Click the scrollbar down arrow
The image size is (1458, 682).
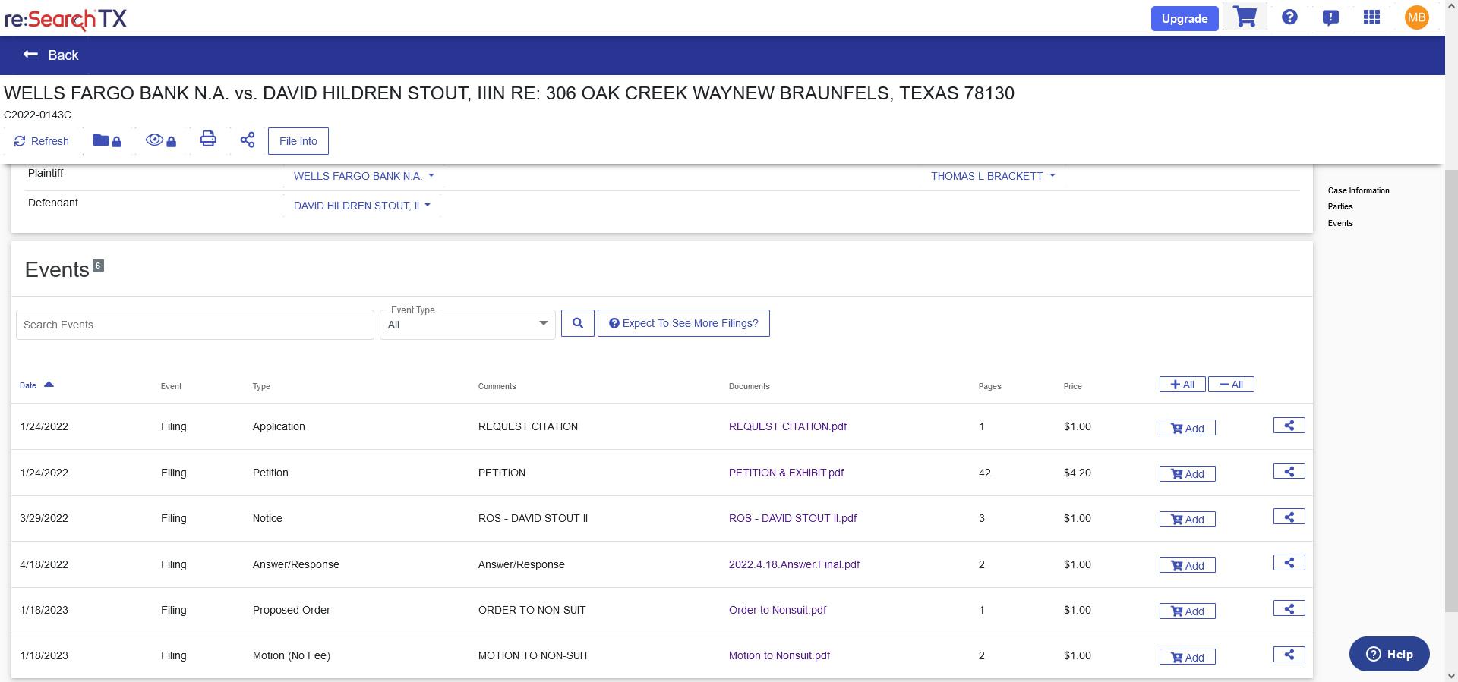tap(1451, 675)
